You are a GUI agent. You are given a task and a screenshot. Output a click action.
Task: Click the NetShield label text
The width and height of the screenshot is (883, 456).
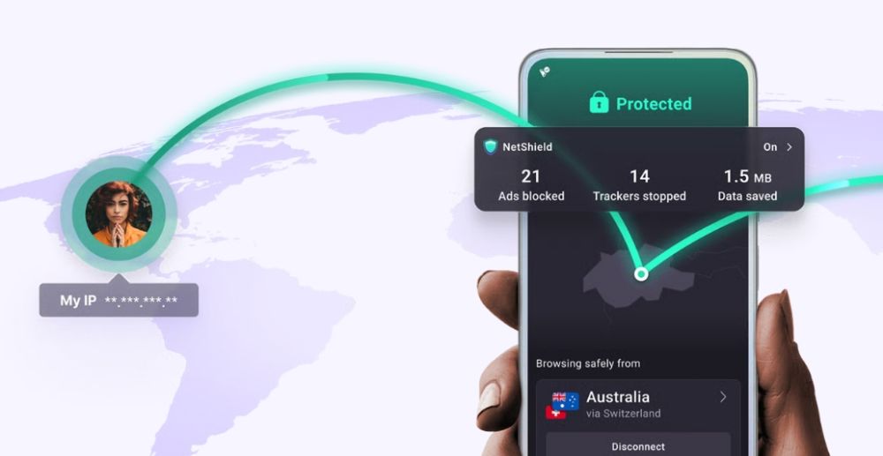point(527,146)
